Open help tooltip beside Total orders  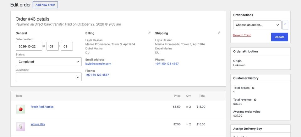253,88
